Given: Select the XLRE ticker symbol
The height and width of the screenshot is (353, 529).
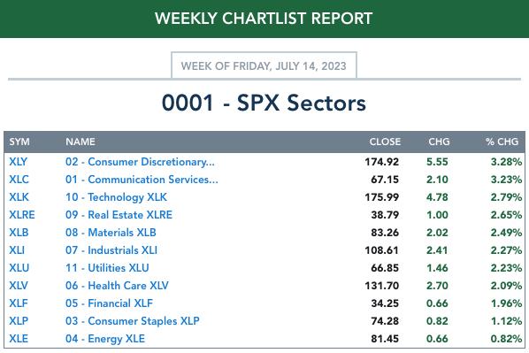Looking at the screenshot, I should click(x=22, y=215).
